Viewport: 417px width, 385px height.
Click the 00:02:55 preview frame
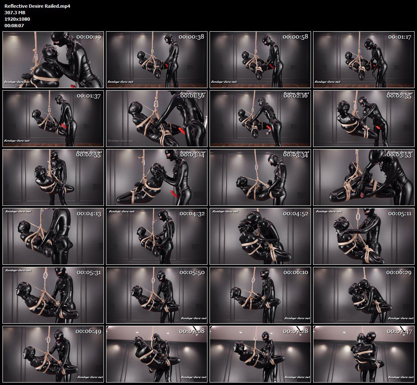[53, 177]
